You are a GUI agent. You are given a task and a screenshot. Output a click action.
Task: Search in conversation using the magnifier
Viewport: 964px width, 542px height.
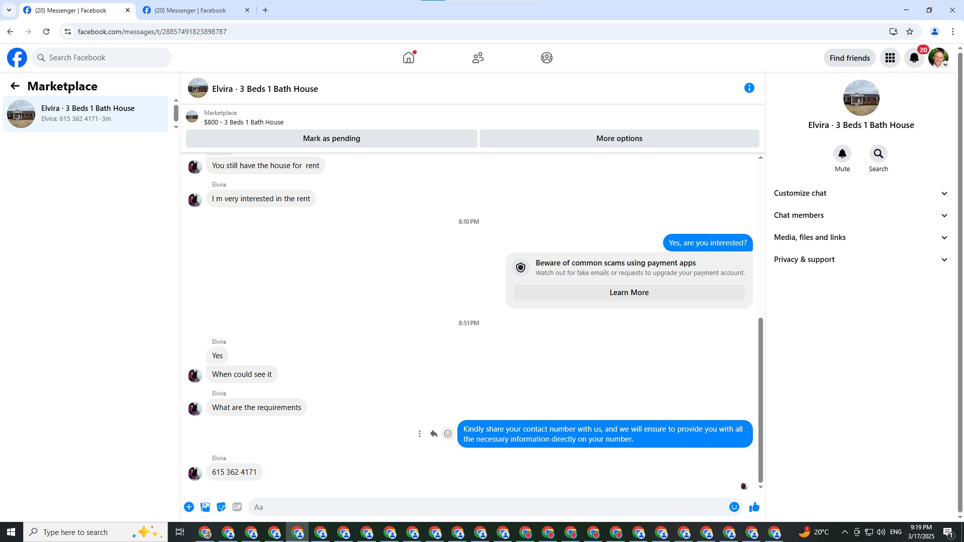click(x=878, y=154)
